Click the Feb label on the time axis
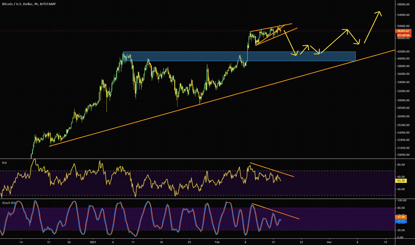The image size is (415, 245). pos(217,242)
